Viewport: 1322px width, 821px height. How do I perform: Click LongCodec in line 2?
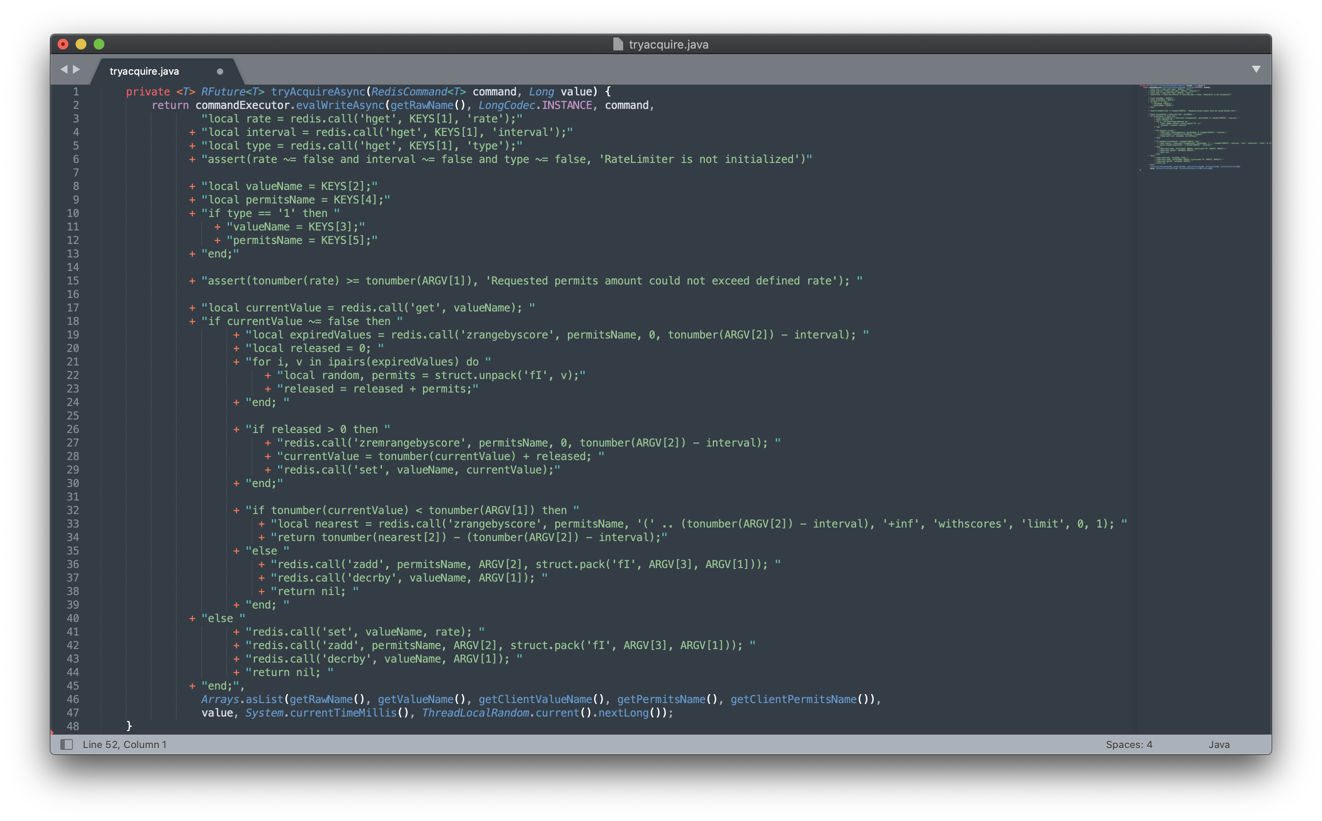coord(506,105)
